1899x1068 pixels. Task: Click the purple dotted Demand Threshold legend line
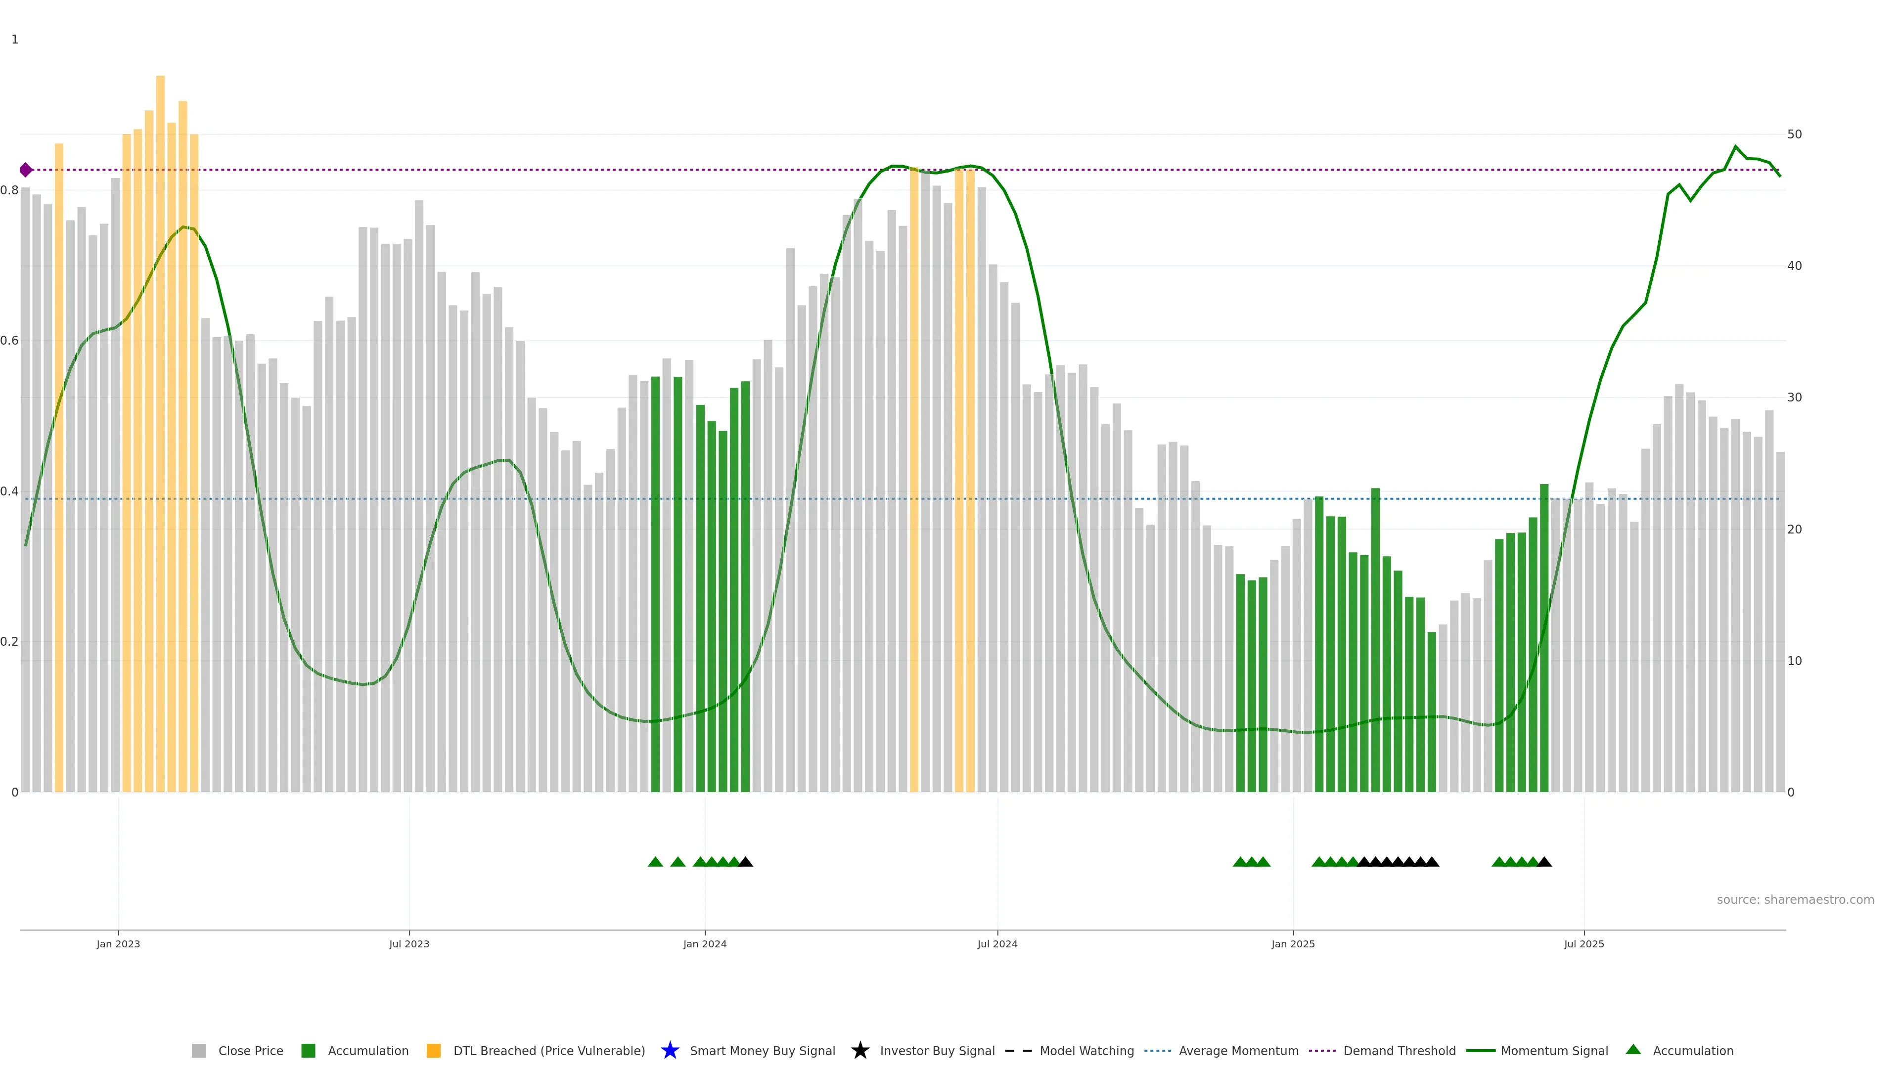tap(1322, 1050)
